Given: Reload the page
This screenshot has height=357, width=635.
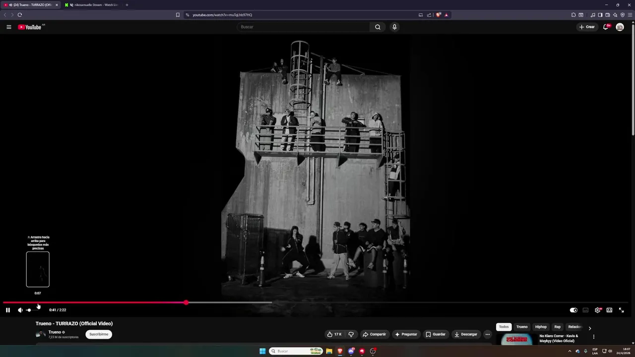Looking at the screenshot, I should 20,15.
